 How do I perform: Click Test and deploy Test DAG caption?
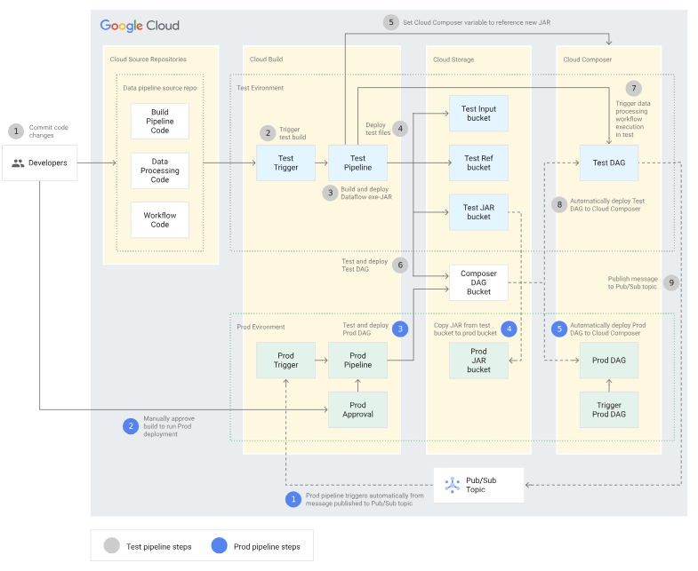pyautogui.click(x=365, y=265)
